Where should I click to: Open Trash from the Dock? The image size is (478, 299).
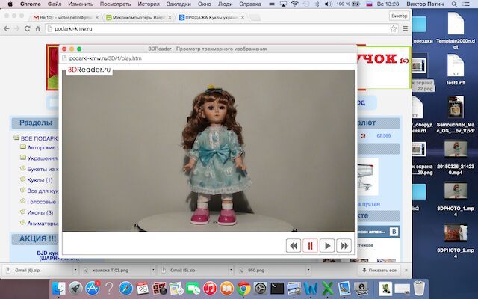(x=419, y=288)
